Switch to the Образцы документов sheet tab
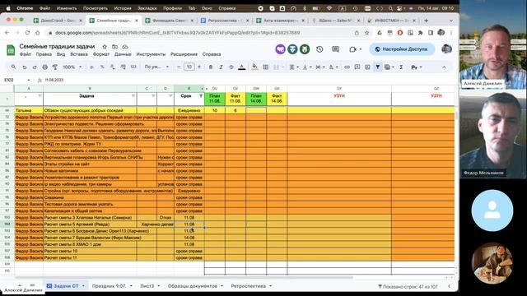This screenshot has height=296, width=527. click(193, 286)
